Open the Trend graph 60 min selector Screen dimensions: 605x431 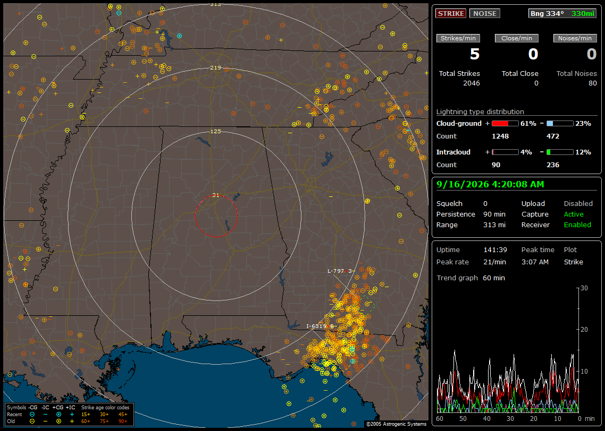click(x=493, y=278)
